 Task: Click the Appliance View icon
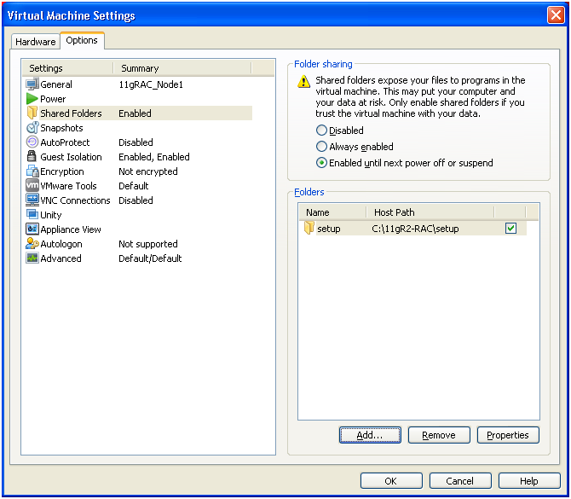coord(32,229)
